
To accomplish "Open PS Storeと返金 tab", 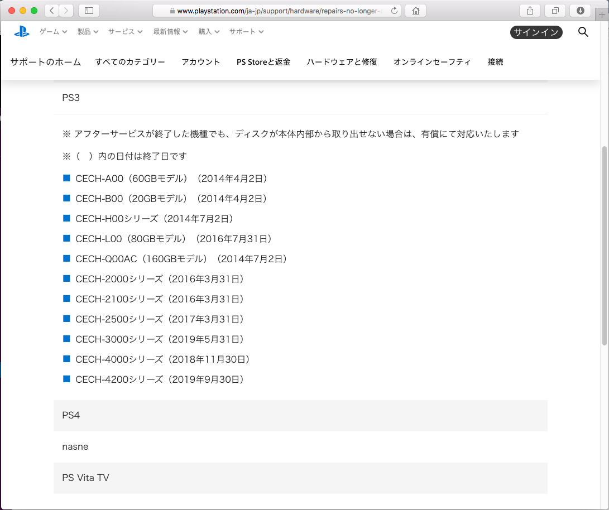I will 263,62.
